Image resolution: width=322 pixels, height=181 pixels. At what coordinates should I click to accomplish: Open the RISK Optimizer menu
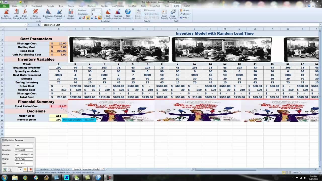pos(128,14)
